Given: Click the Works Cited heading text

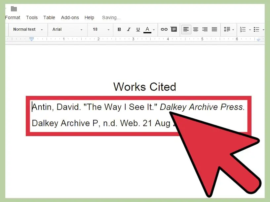Looking at the screenshot, I should pos(144,87).
